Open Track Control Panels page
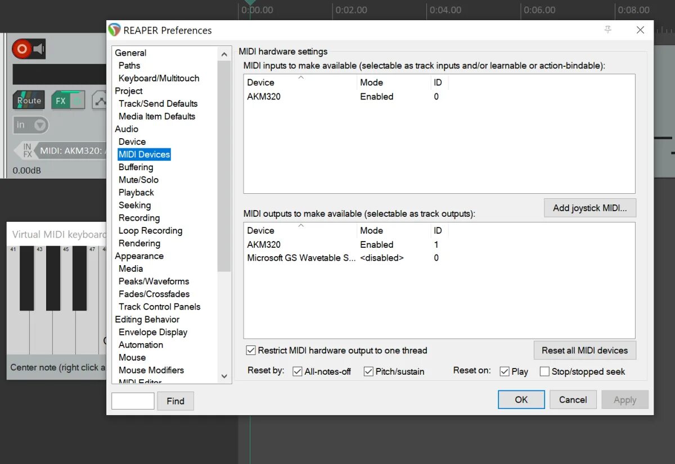Image resolution: width=675 pixels, height=464 pixels. [159, 307]
